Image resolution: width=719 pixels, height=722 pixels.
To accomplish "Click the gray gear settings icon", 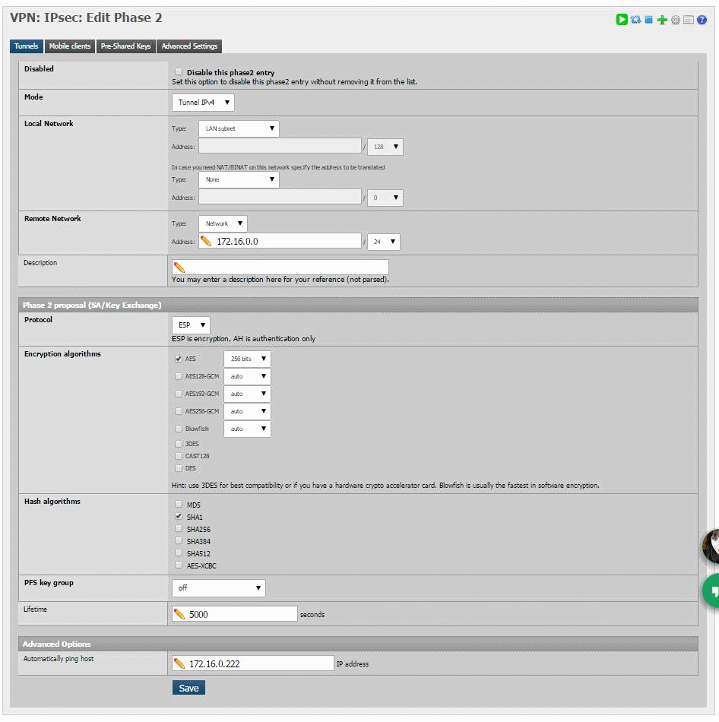I will 675,20.
